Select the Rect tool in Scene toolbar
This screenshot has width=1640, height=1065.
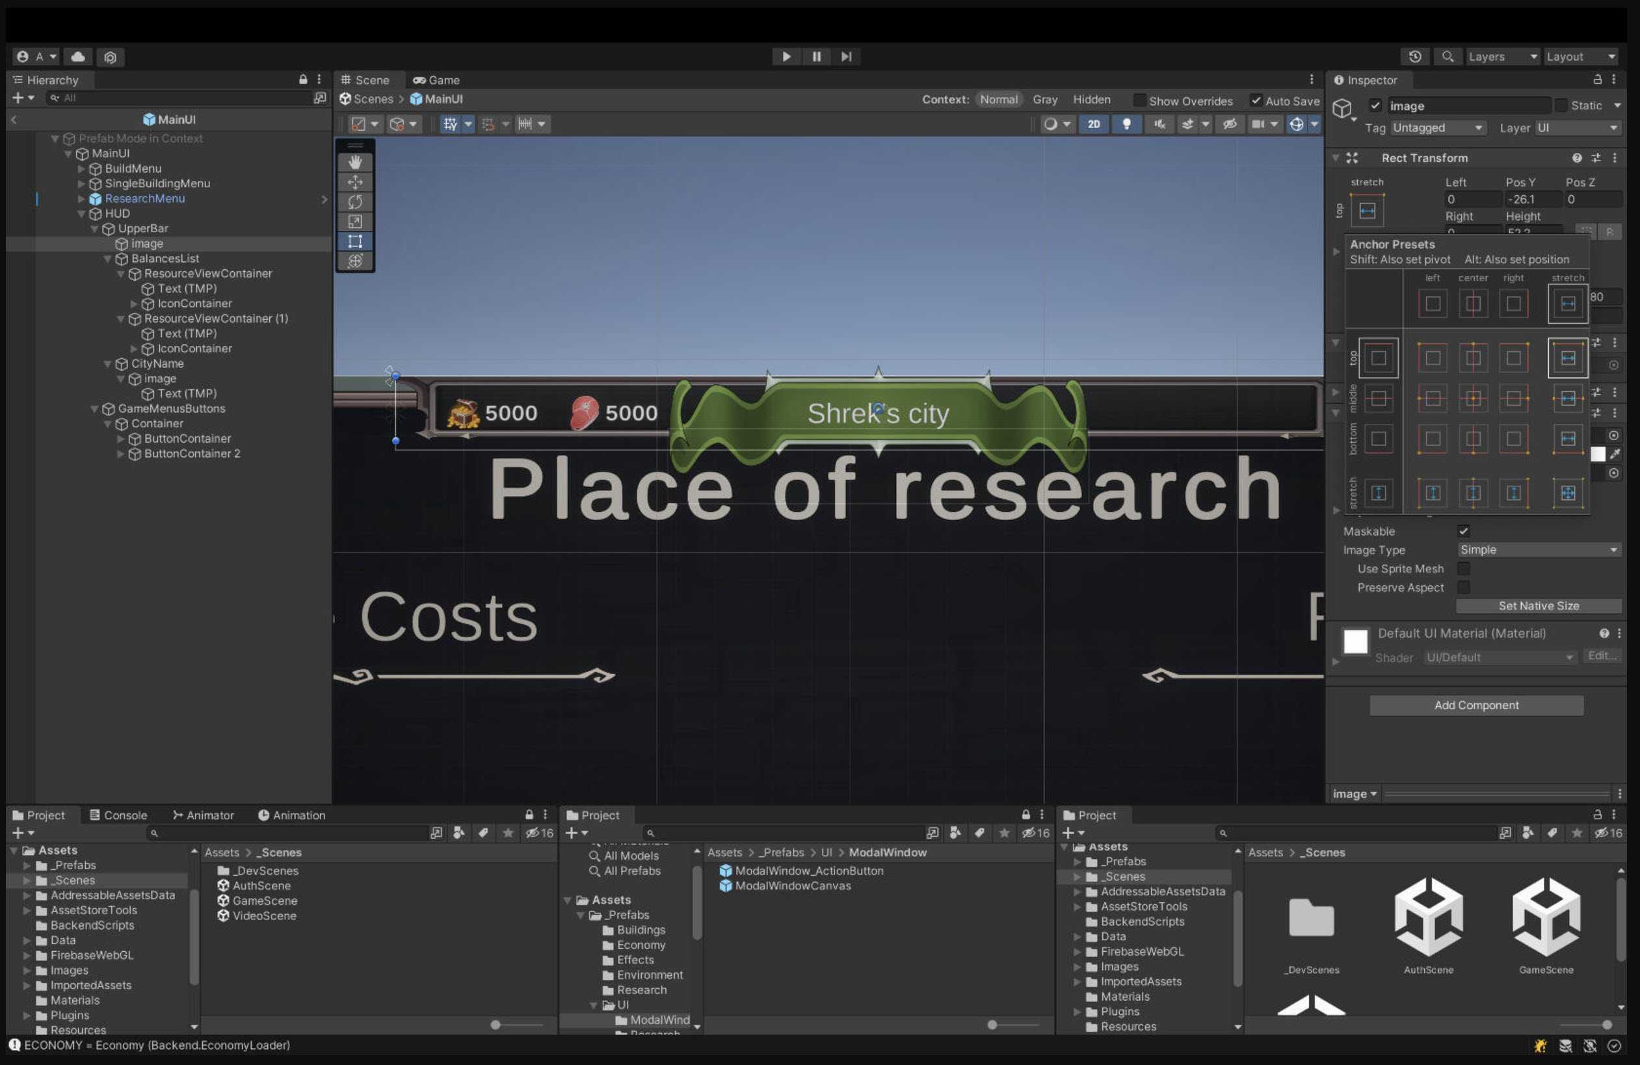click(x=355, y=241)
